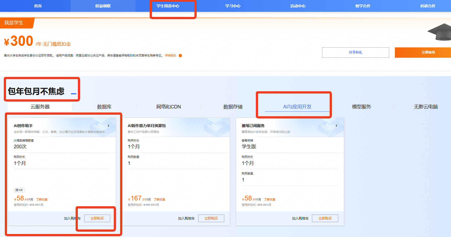Switch to the 云服务器 category tab

40,107
